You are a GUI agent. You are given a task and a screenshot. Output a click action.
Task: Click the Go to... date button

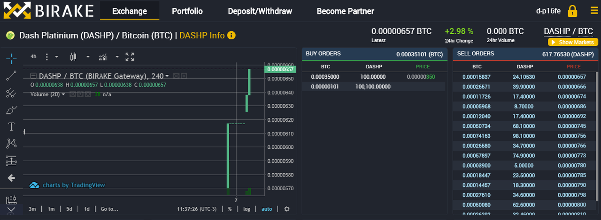tap(109, 209)
